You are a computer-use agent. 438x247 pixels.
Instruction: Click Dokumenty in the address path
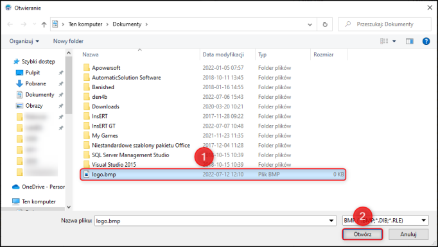(127, 24)
